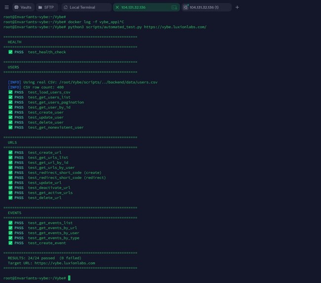Click test_redirect_short_code (redirect) result
Screen dimensions: 321x283
point(57,177)
